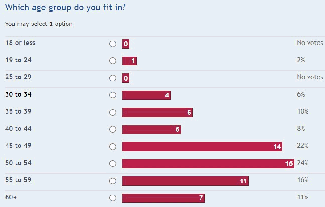Screen dimensions: 325x207
Task: Click the 19 to 24 bar showing 1
Action: pyautogui.click(x=129, y=61)
